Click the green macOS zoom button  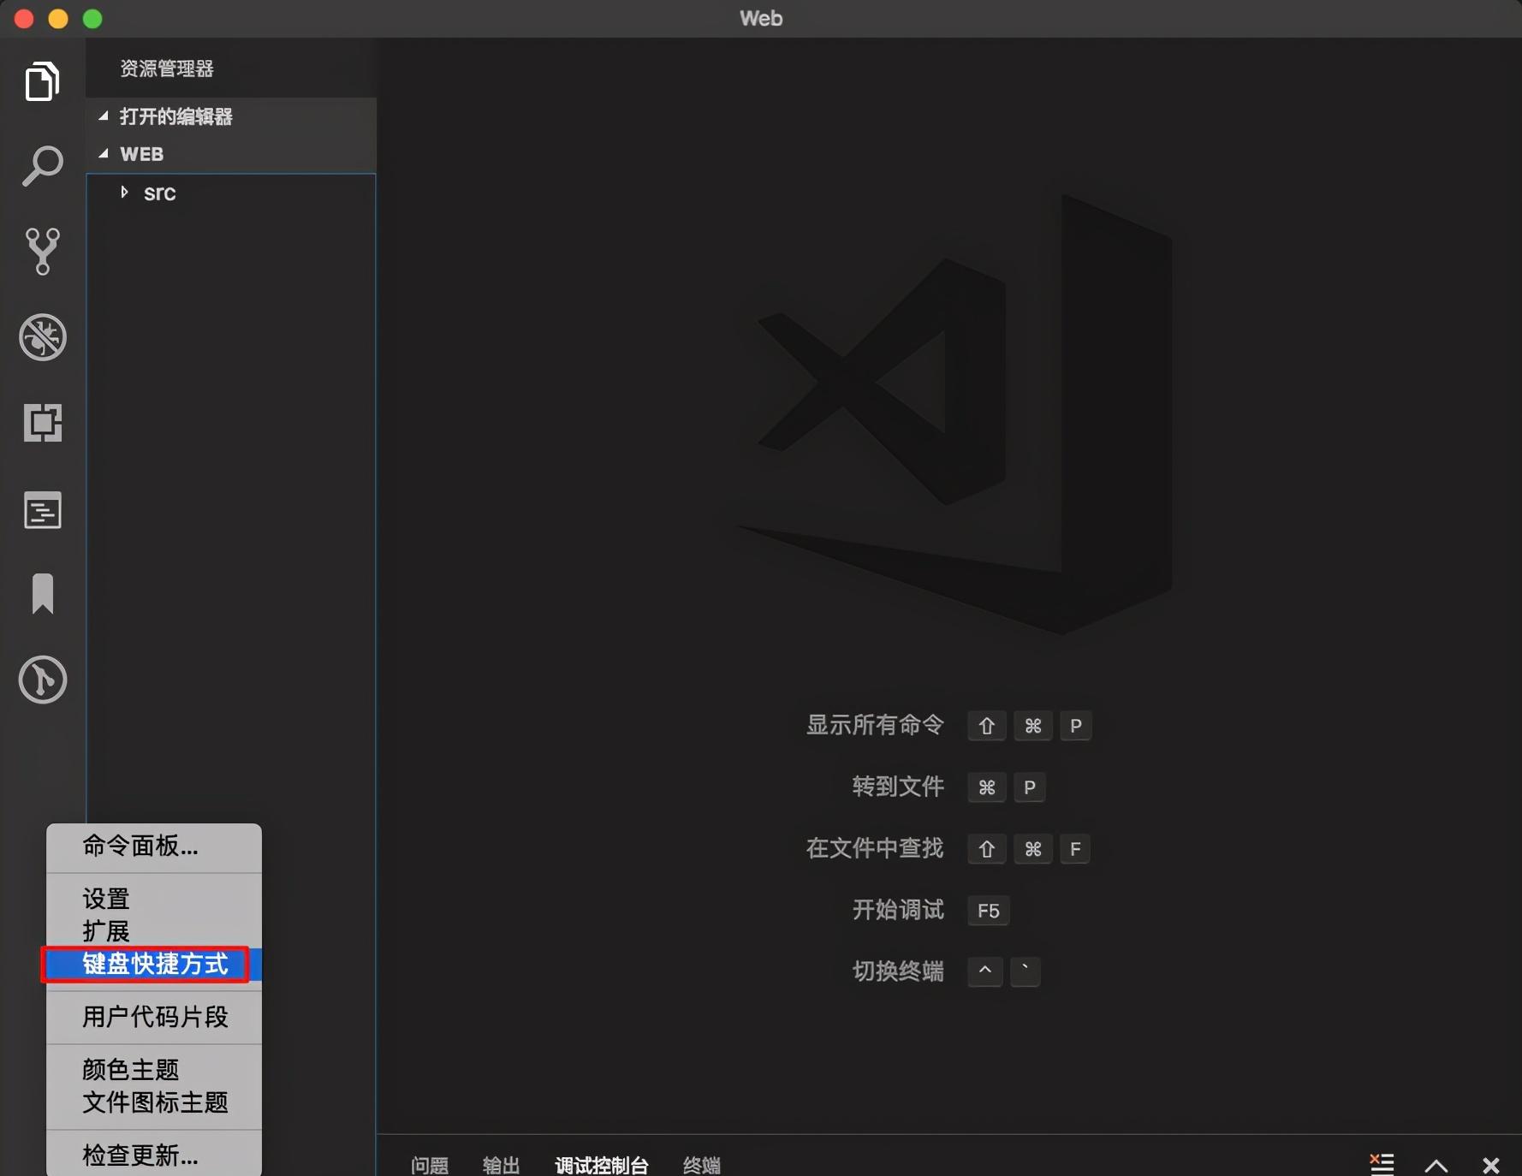(92, 19)
